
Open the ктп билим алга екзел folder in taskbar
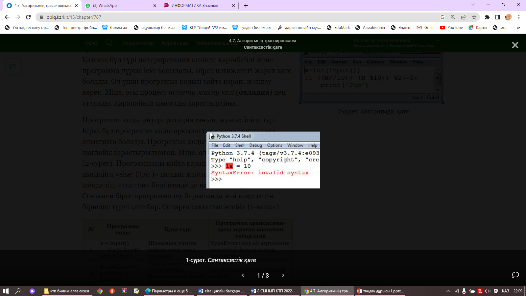[67, 291]
